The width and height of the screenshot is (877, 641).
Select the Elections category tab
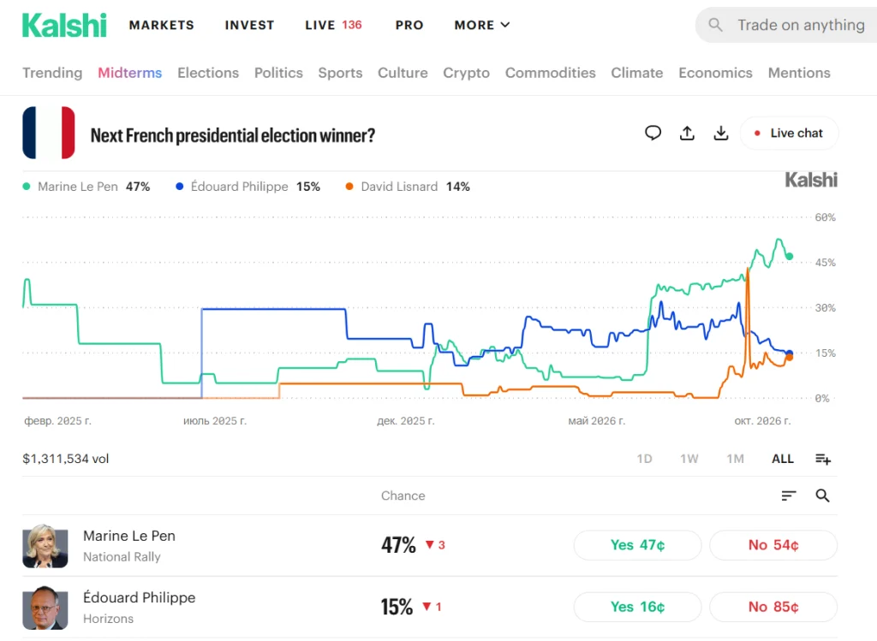coord(208,73)
